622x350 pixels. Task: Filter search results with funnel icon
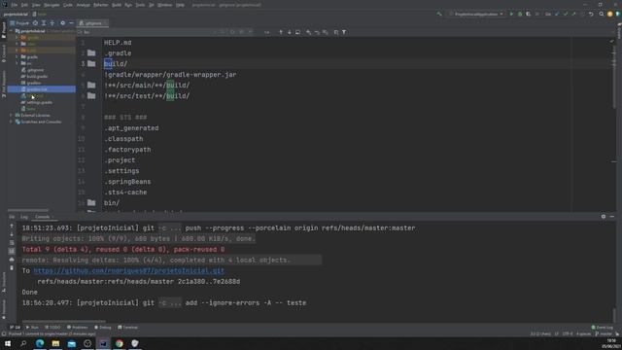344,32
